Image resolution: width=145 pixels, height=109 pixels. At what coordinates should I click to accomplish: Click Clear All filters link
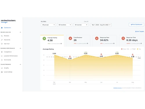click(x=86, y=22)
